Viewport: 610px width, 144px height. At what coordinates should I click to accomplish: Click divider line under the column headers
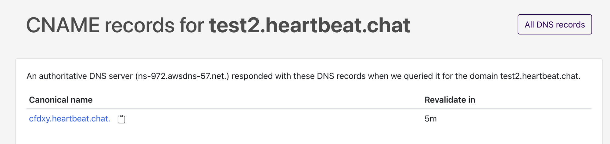click(x=309, y=109)
